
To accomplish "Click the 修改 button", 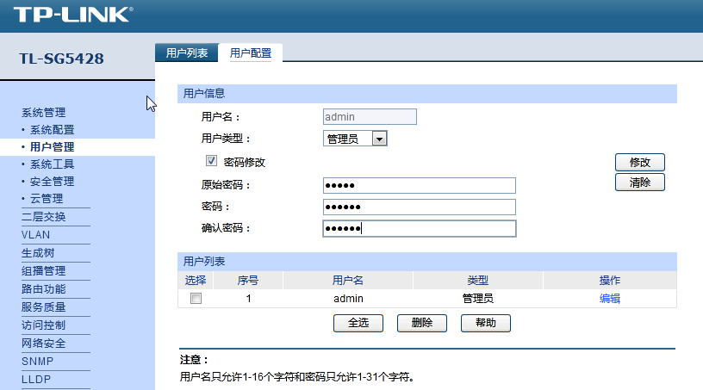I will (640, 162).
